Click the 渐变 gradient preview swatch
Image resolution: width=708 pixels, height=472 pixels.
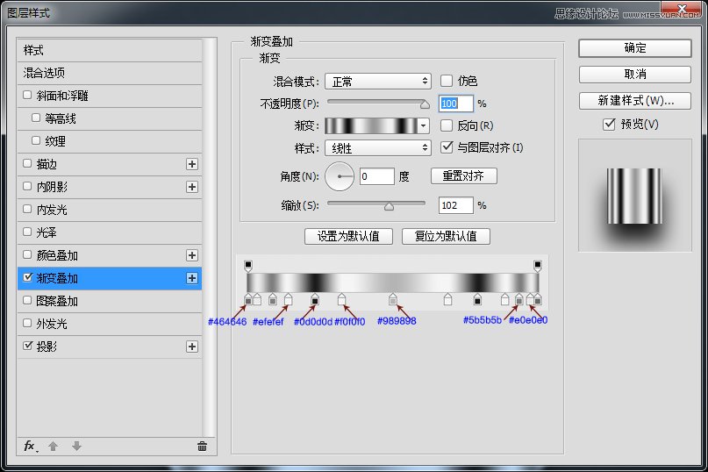(x=372, y=125)
